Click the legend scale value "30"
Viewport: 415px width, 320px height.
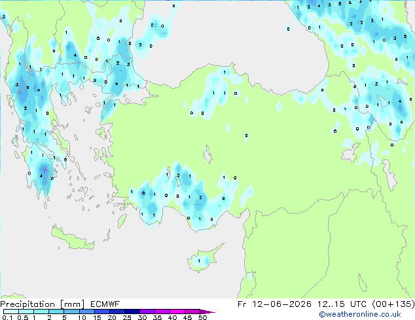coord(142,317)
